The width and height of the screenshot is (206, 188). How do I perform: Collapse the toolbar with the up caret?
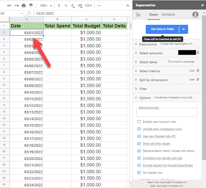pos(128,6)
